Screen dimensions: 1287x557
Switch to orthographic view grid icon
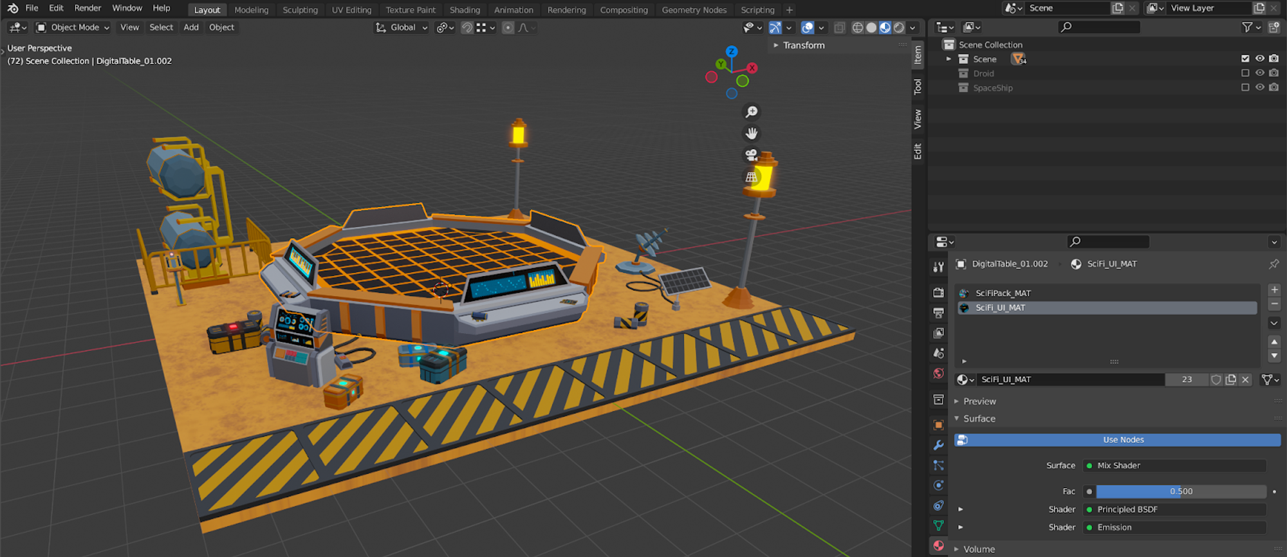pyautogui.click(x=751, y=177)
